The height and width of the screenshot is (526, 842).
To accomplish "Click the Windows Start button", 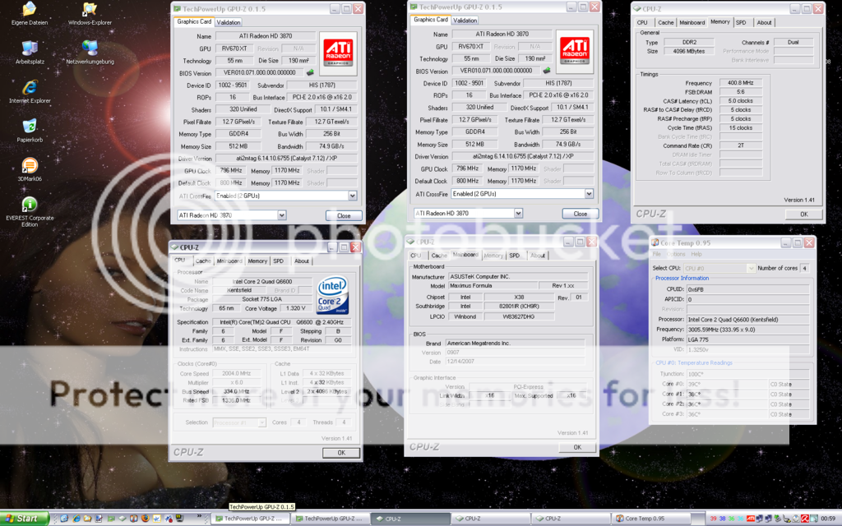I will click(x=24, y=519).
